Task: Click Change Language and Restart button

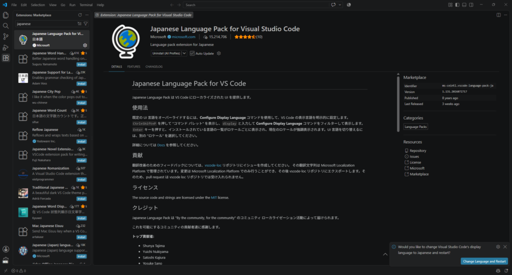Action: (484, 261)
